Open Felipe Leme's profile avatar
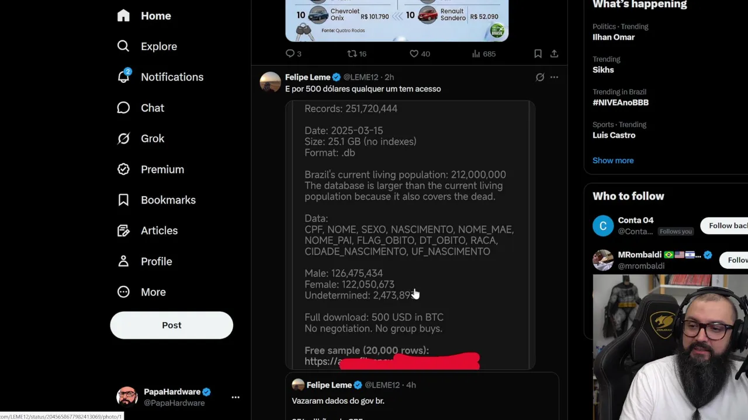 (x=270, y=82)
